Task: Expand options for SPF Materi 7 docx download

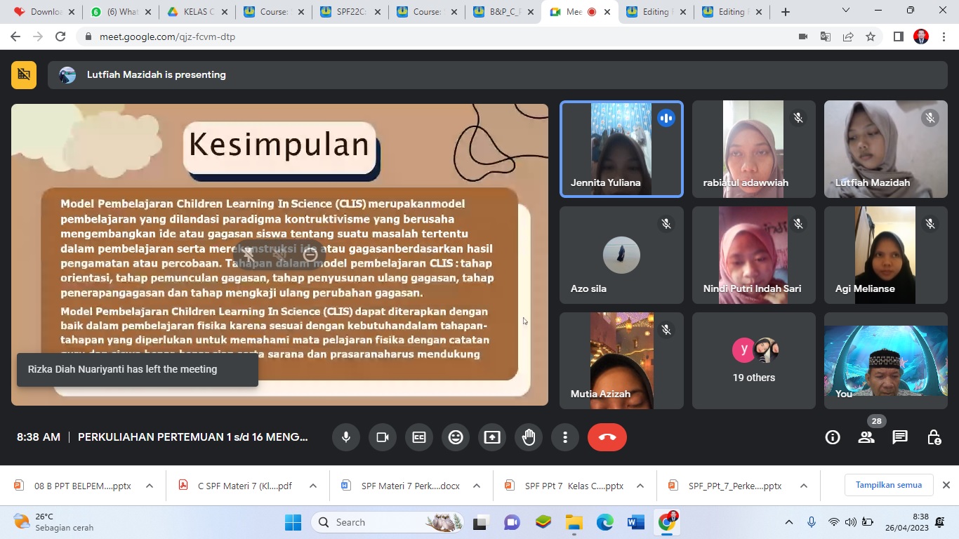Action: point(477,486)
